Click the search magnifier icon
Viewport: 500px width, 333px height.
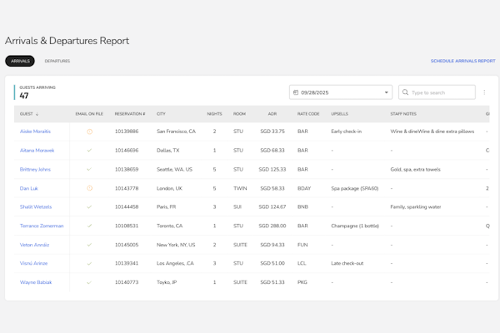[406, 92]
